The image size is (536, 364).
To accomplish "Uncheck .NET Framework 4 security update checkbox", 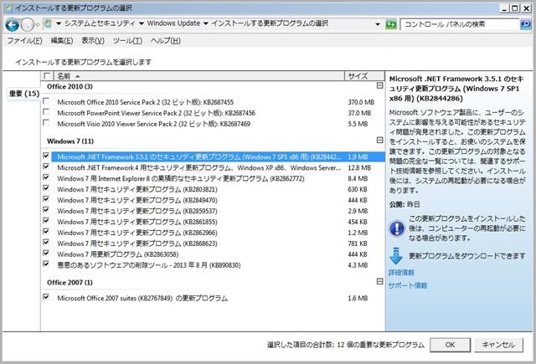I will pos(46,167).
